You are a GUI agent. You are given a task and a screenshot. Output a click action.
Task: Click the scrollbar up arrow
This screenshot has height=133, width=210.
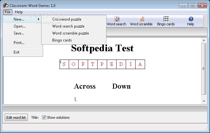(204, 40)
